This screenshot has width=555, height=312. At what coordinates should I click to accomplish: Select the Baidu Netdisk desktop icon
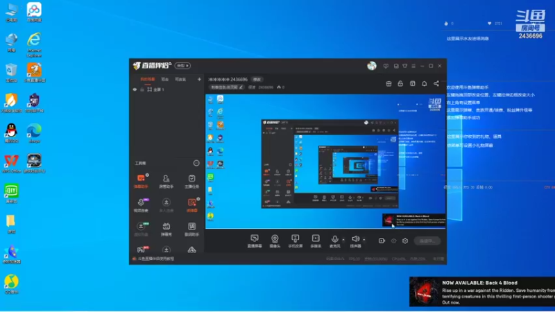pyautogui.click(x=34, y=12)
